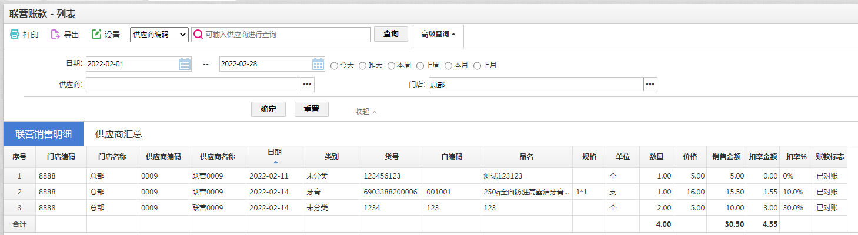
Task: Open the store picker ellipsis button
Action: click(650, 85)
